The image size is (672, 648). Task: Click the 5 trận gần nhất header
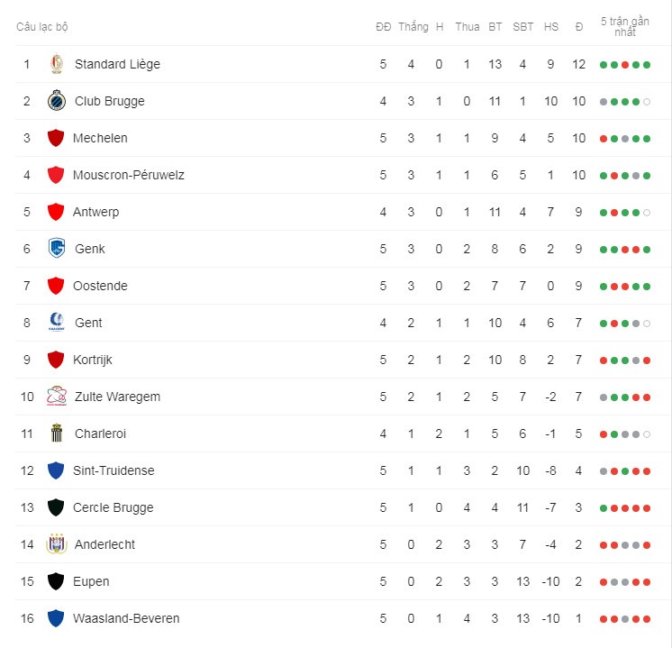coord(625,27)
